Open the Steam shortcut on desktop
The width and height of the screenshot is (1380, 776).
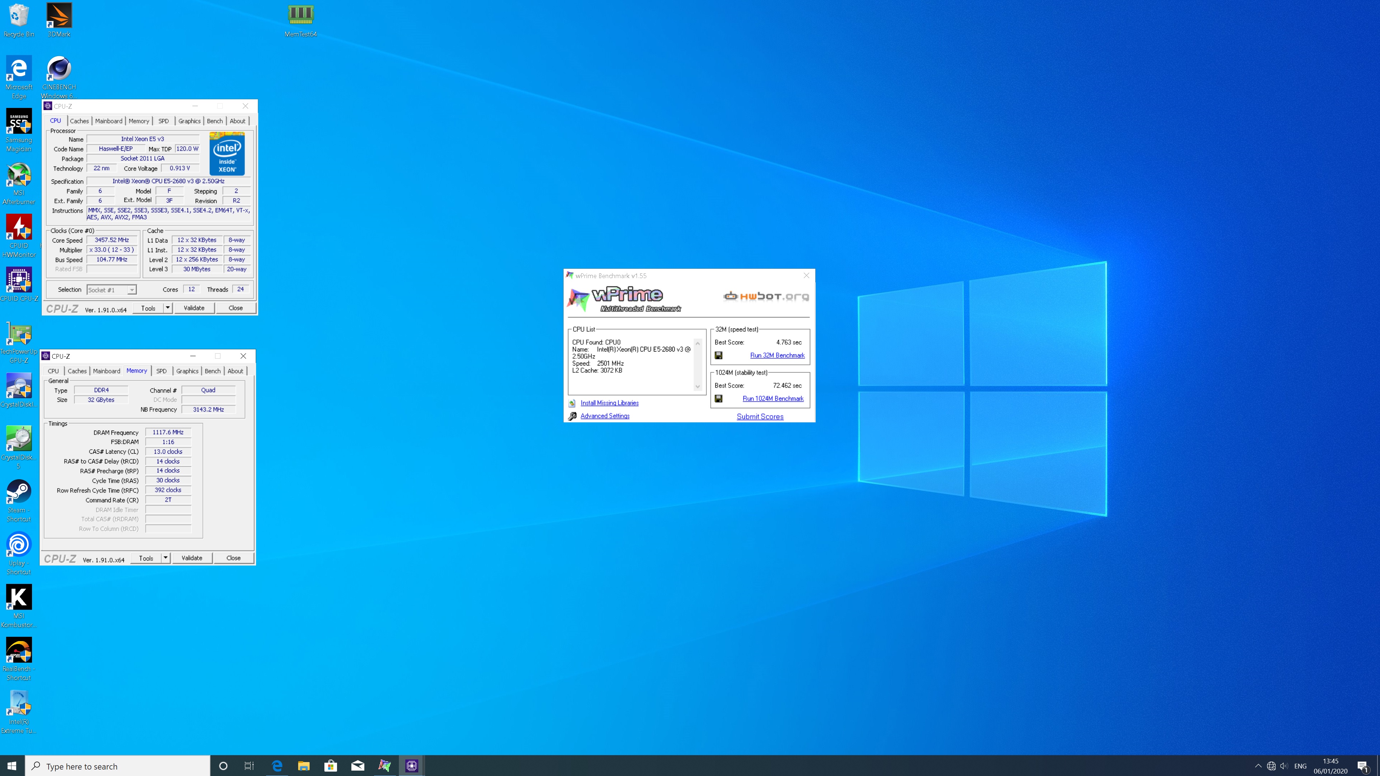(x=19, y=500)
